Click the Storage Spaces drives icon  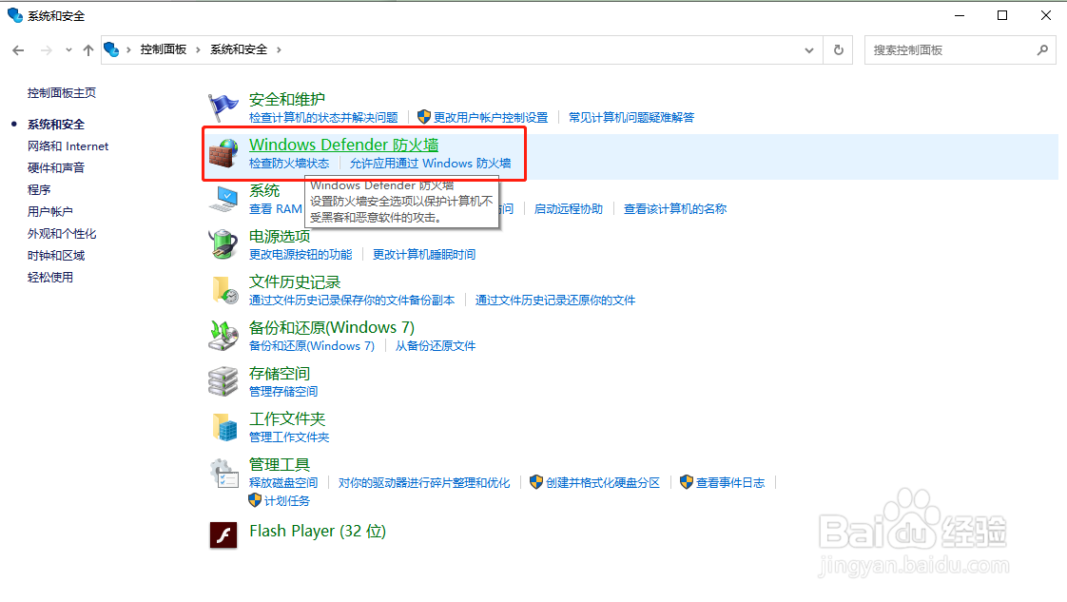223,381
